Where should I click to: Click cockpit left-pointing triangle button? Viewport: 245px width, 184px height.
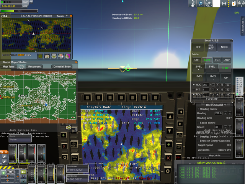181,112
